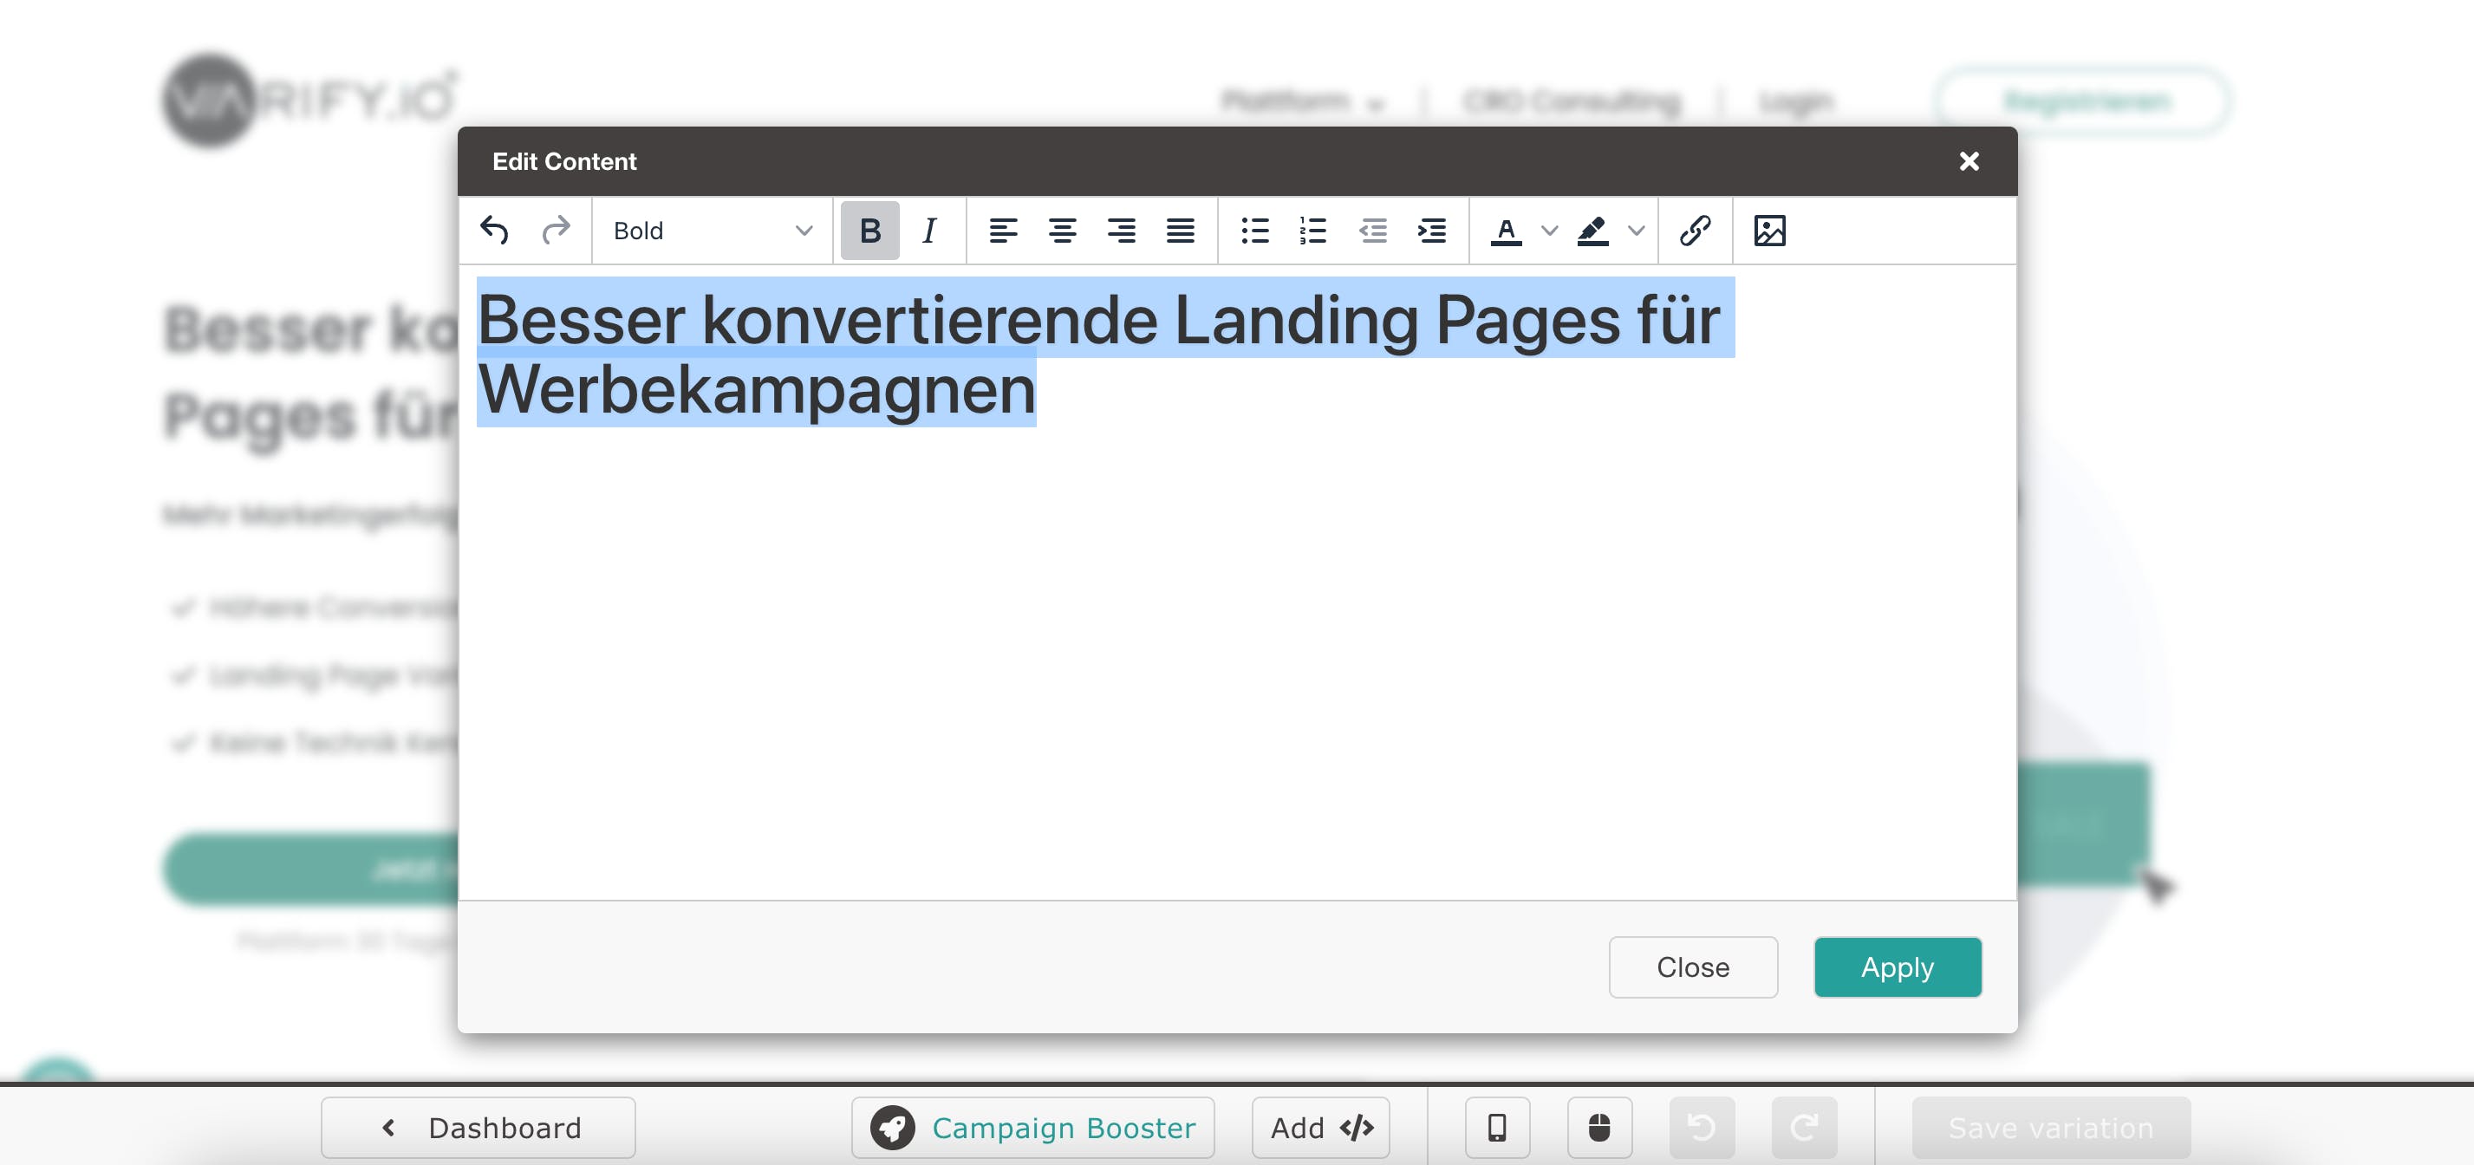Click inside the headline text editor
Image resolution: width=2474 pixels, height=1165 pixels.
click(x=1236, y=582)
